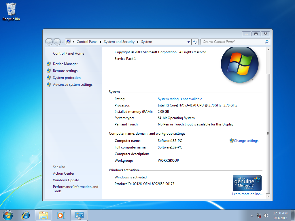
Task: Select System and Security breadcrumb
Action: click(x=119, y=42)
